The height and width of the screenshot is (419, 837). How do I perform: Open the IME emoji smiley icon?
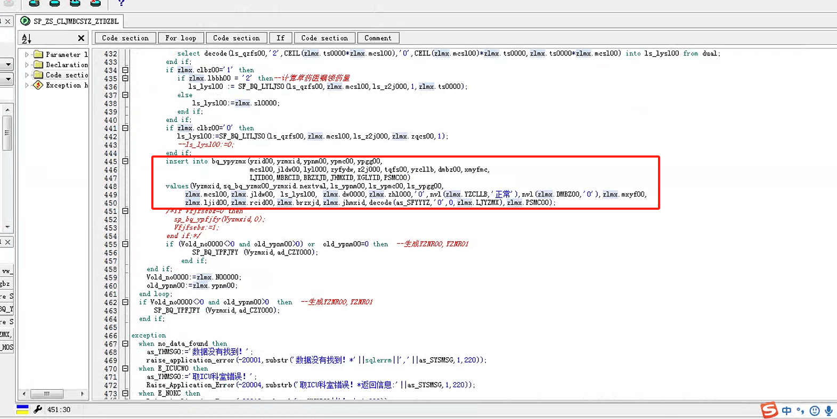[815, 410]
